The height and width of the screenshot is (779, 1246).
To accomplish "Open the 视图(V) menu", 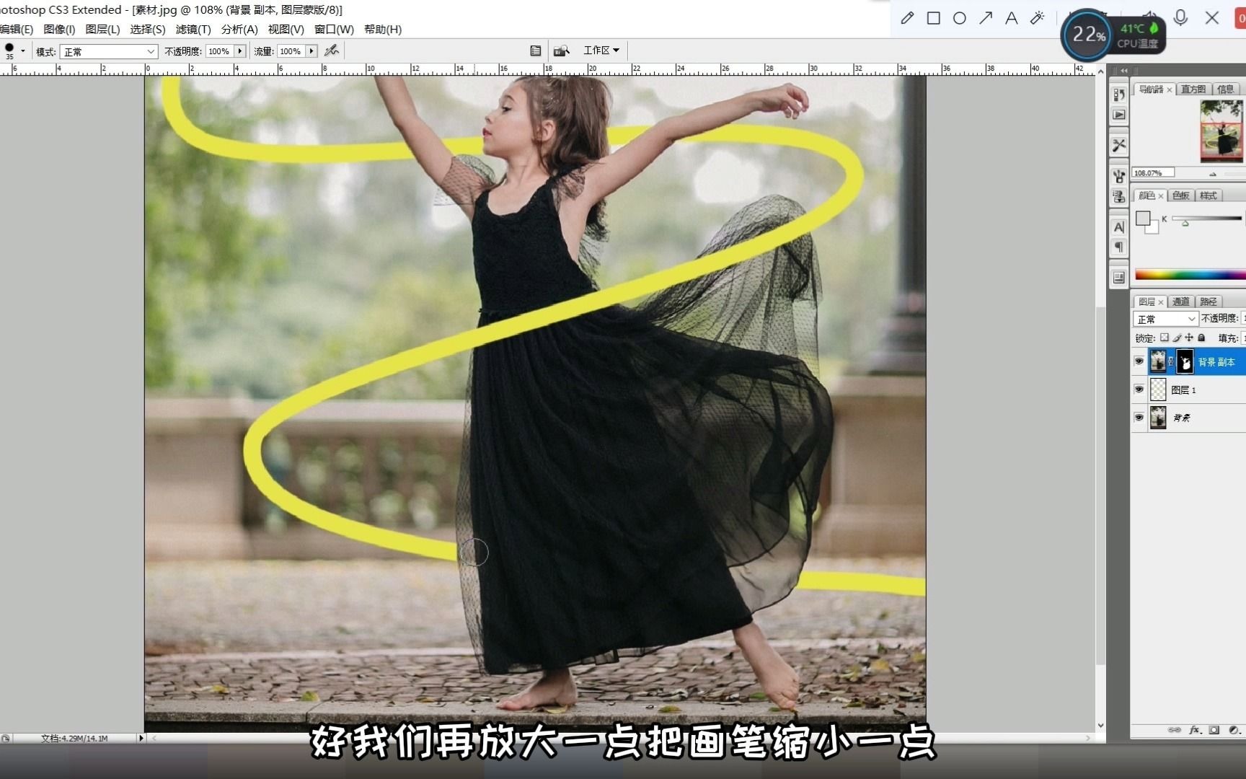I will pyautogui.click(x=286, y=30).
